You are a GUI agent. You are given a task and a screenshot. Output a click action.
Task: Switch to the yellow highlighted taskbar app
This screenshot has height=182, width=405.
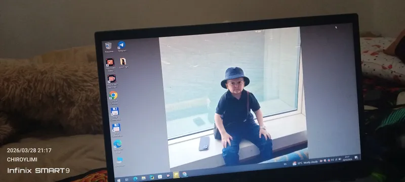point(176,175)
